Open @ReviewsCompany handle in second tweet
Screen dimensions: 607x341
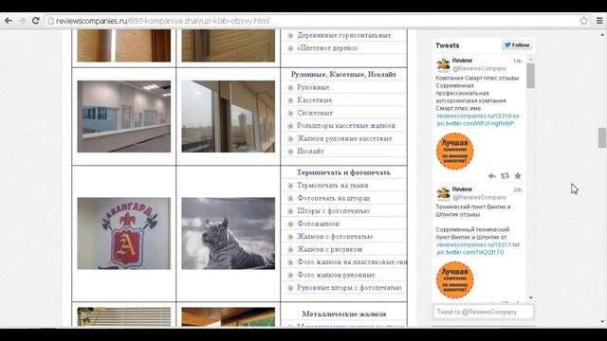point(479,198)
